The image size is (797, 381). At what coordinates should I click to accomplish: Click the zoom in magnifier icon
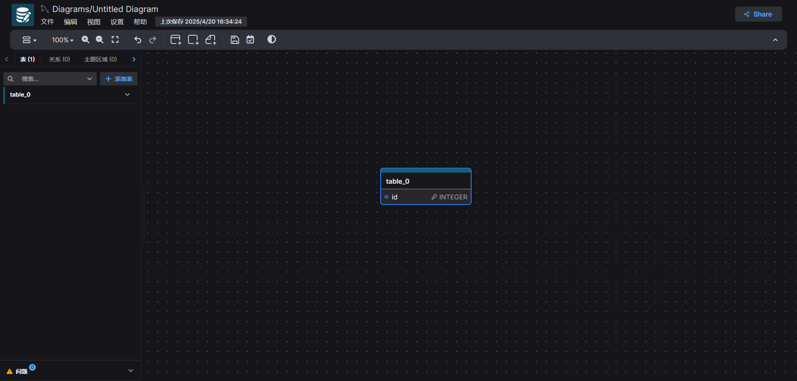point(86,40)
